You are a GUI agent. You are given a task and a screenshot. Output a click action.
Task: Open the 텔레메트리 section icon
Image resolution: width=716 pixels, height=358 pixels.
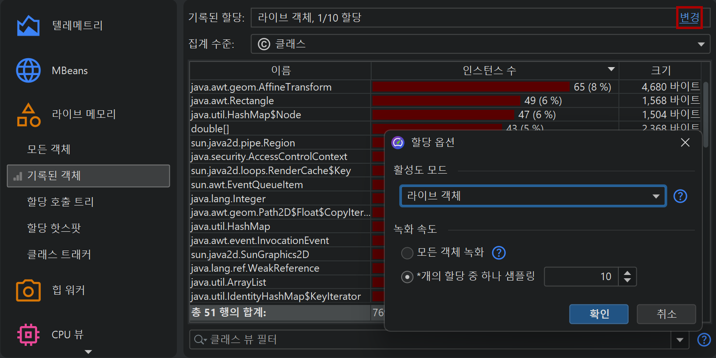point(28,25)
